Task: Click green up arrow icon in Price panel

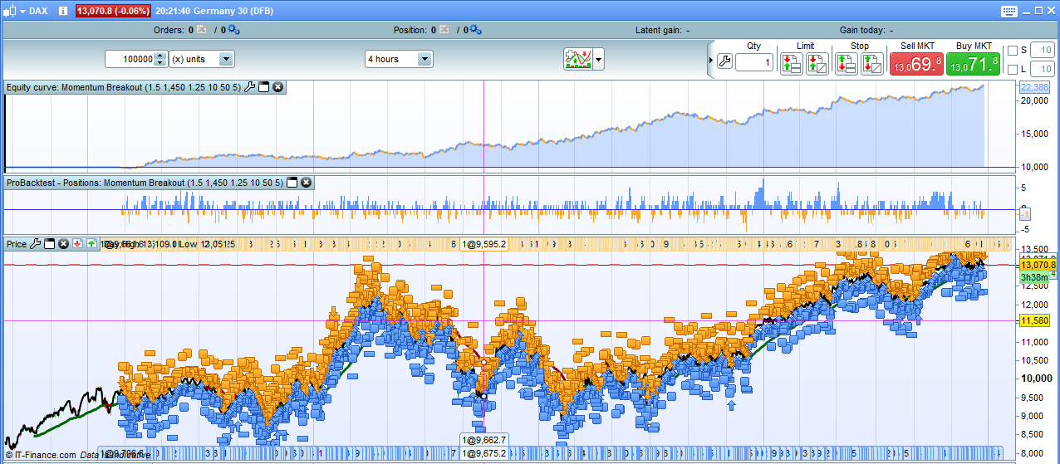Action: (91, 244)
